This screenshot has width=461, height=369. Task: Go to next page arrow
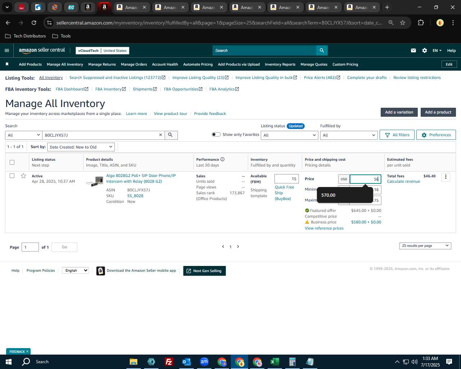coord(238,247)
